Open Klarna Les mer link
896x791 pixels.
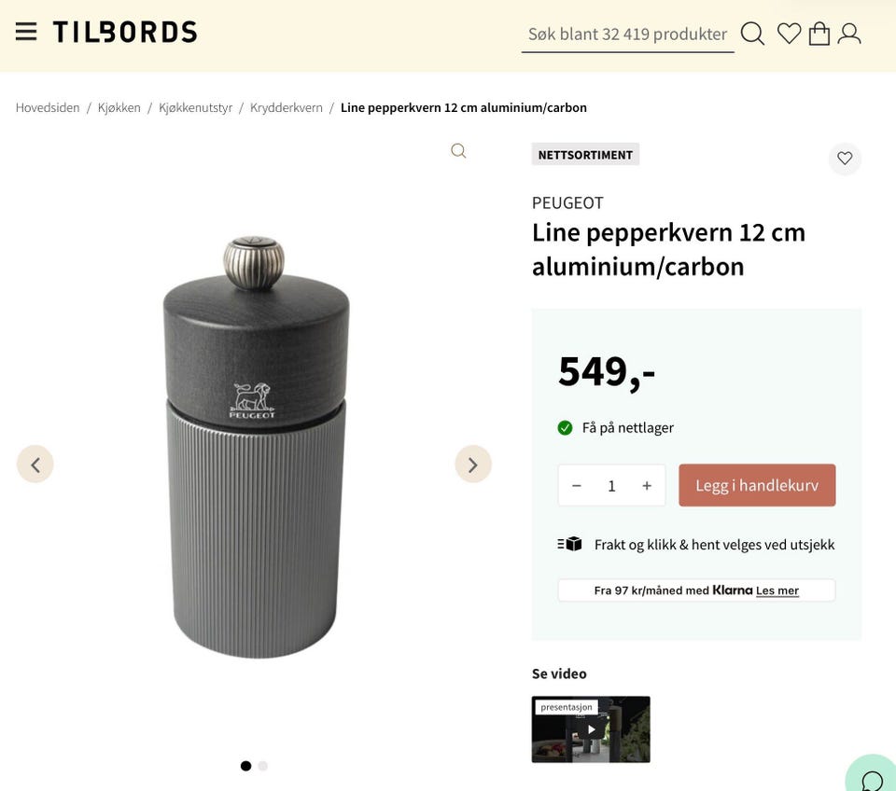778,590
